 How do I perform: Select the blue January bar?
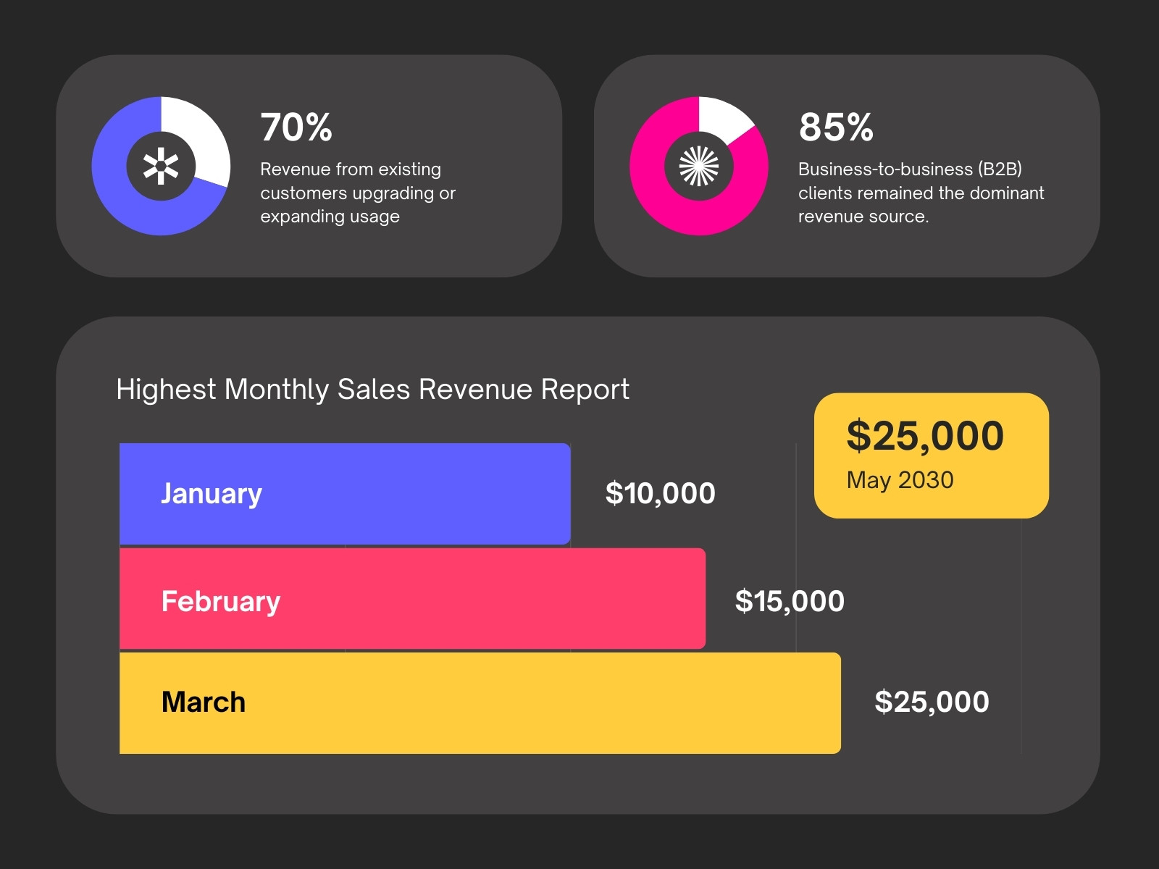point(345,494)
